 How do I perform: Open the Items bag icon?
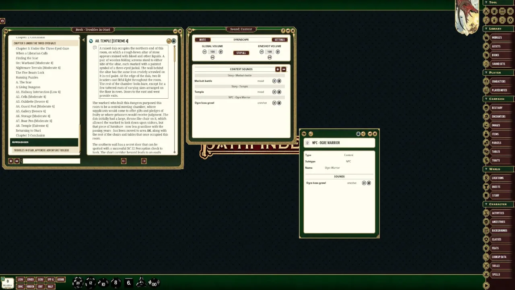point(486,134)
